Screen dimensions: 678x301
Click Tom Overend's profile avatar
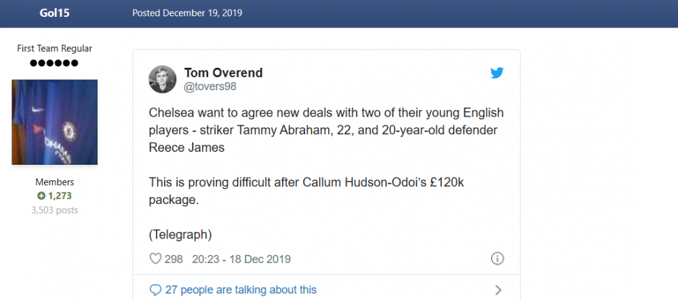tap(163, 79)
